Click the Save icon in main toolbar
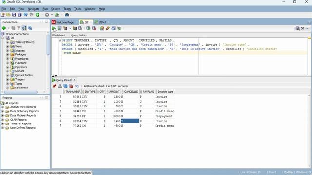Screen dimensions: 312x175 tap(14, 15)
